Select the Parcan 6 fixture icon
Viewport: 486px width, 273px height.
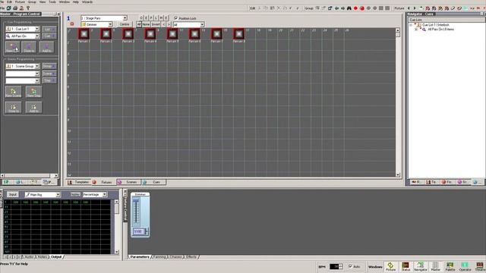[x=194, y=33]
